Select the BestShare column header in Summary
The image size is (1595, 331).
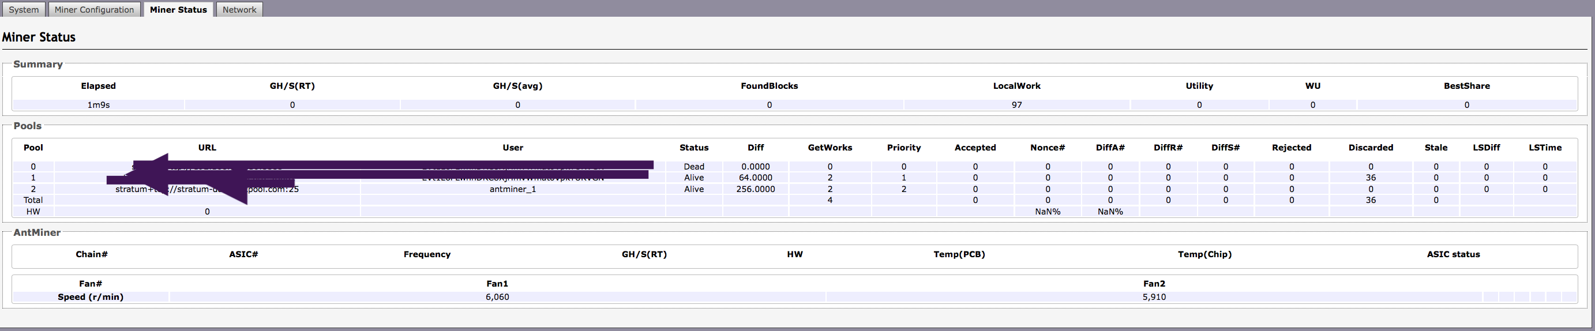(1466, 86)
